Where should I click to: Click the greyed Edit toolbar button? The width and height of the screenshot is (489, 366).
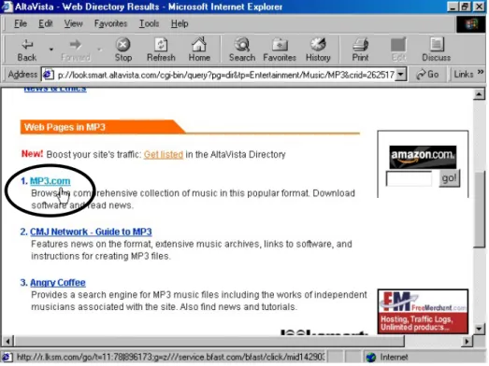398,49
